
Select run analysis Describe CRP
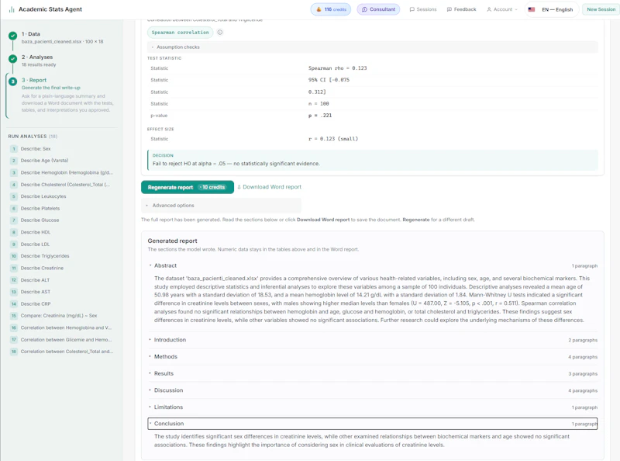[x=62, y=303]
